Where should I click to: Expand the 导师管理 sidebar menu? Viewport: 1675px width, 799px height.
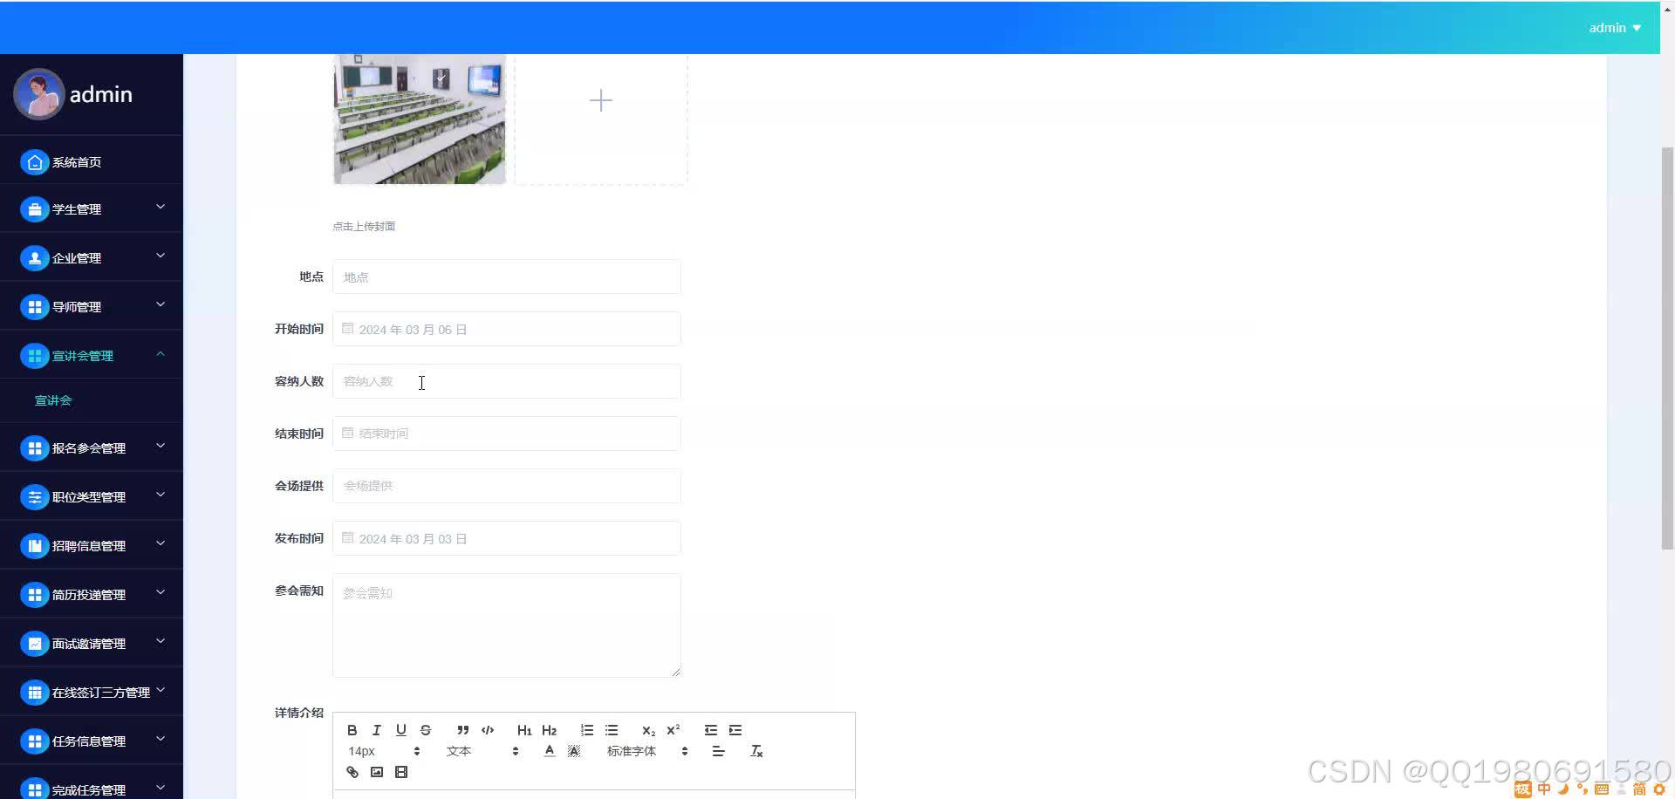click(92, 307)
